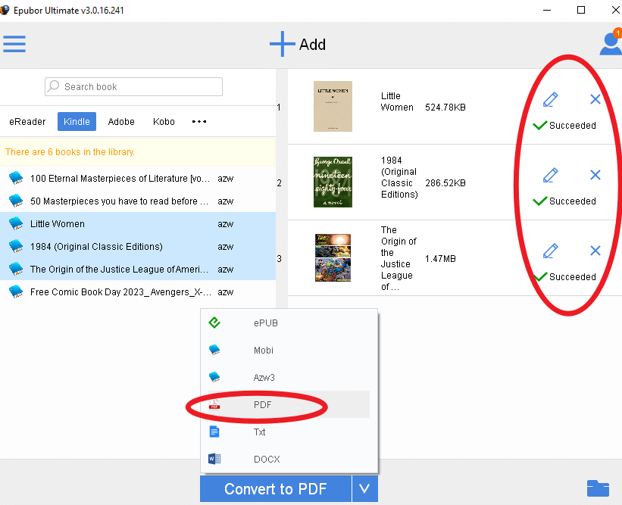Click the PDF format icon
This screenshot has width=622, height=505.
coord(214,404)
